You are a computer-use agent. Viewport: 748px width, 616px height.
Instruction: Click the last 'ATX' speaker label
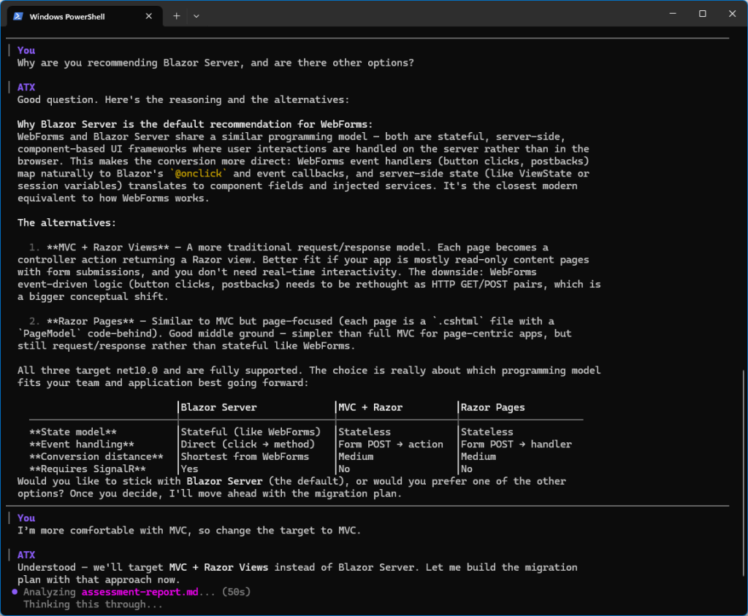click(26, 555)
